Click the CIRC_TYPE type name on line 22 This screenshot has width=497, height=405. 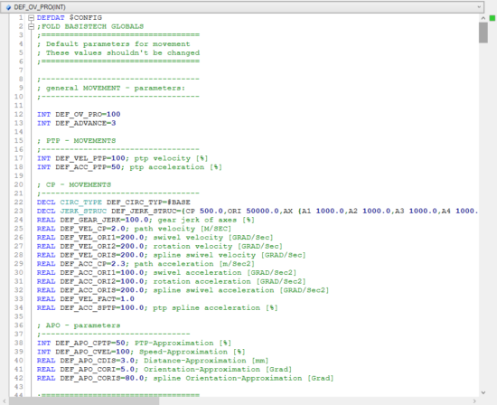[x=80, y=202]
